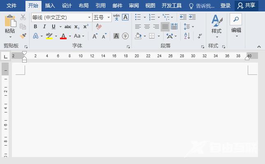Toggle superscript formatting
The height and width of the screenshot is (164, 265).
86,27
